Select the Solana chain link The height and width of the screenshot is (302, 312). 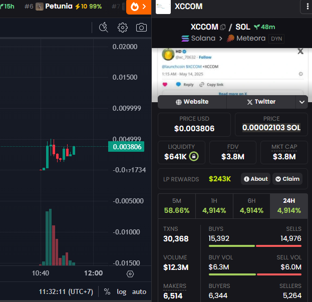[x=198, y=38]
